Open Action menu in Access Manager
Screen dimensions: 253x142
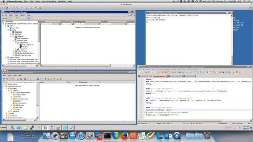[x=11, y=15]
